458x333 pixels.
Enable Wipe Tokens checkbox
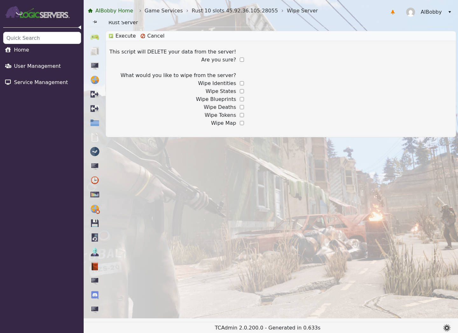point(242,115)
